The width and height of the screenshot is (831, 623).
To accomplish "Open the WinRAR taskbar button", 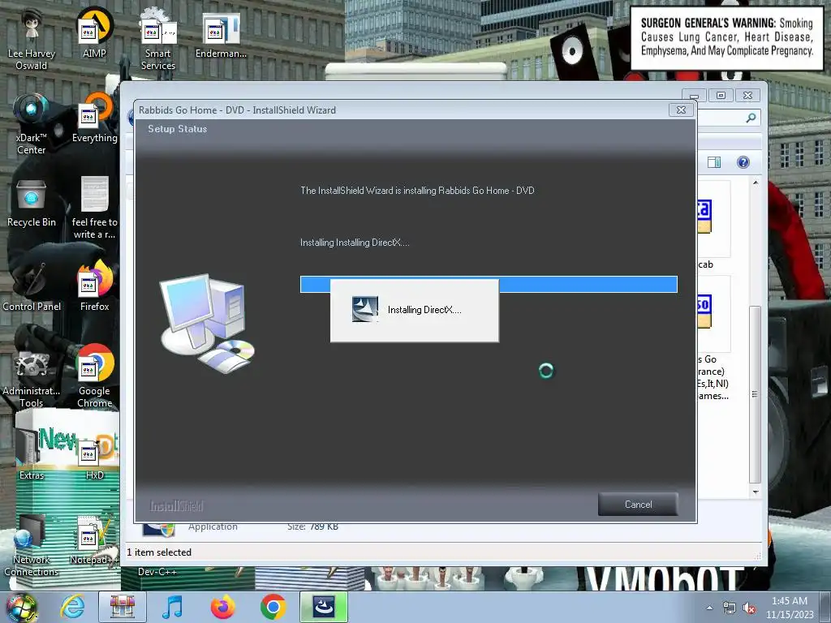I will tap(123, 607).
